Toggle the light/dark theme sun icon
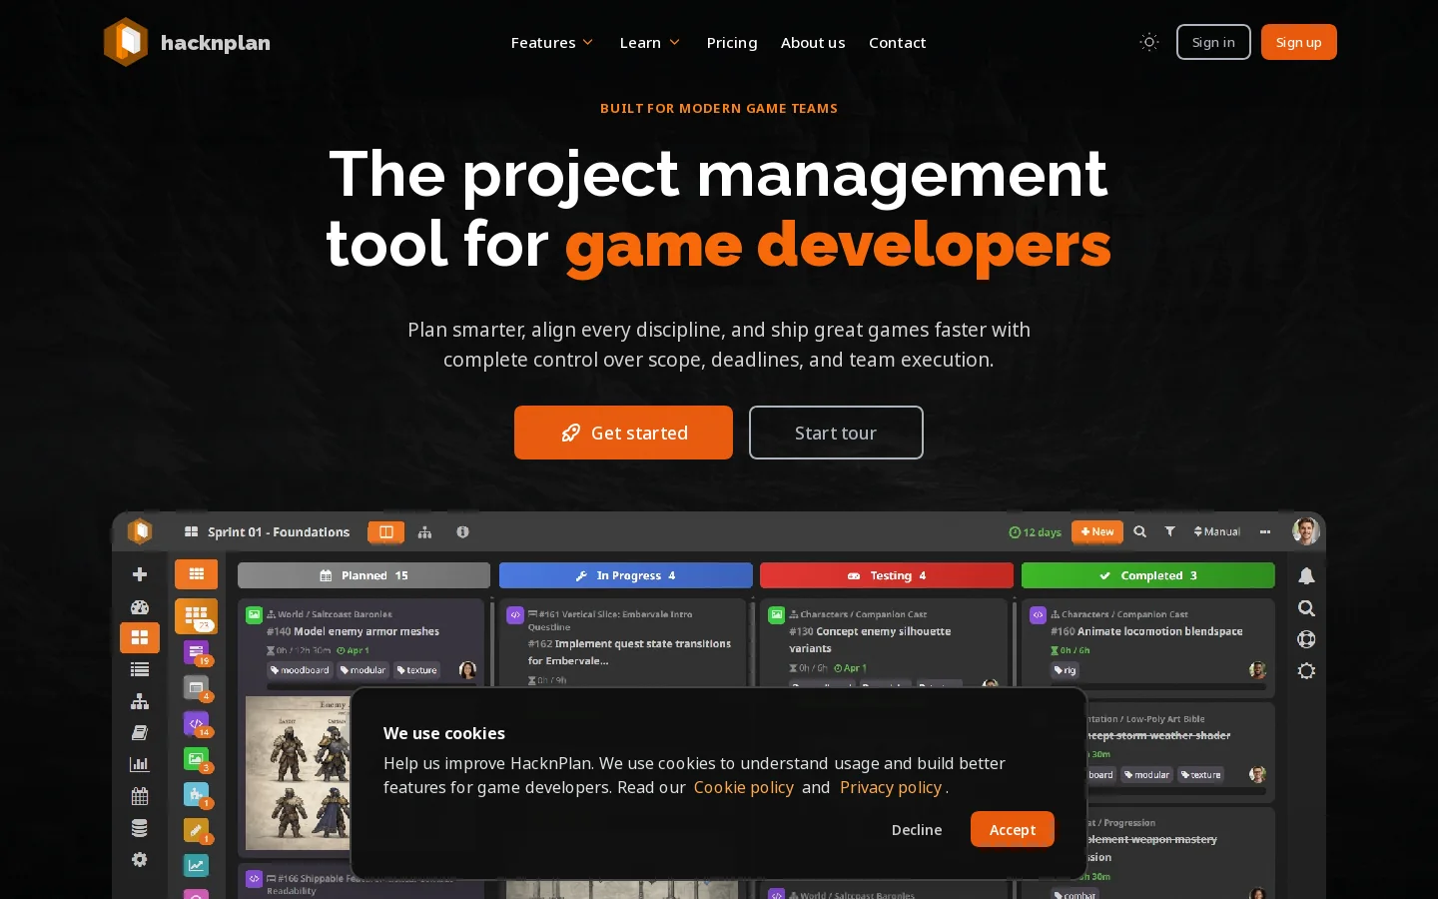The width and height of the screenshot is (1438, 899). tap(1149, 42)
